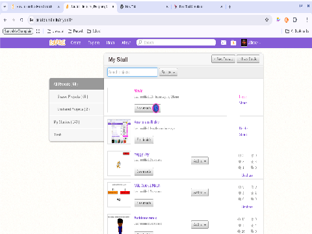Open the Sort by dropdown
Screen dimensions: 312x234
point(168,72)
